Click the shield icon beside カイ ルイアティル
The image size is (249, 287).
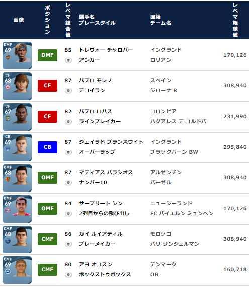pos(68,244)
